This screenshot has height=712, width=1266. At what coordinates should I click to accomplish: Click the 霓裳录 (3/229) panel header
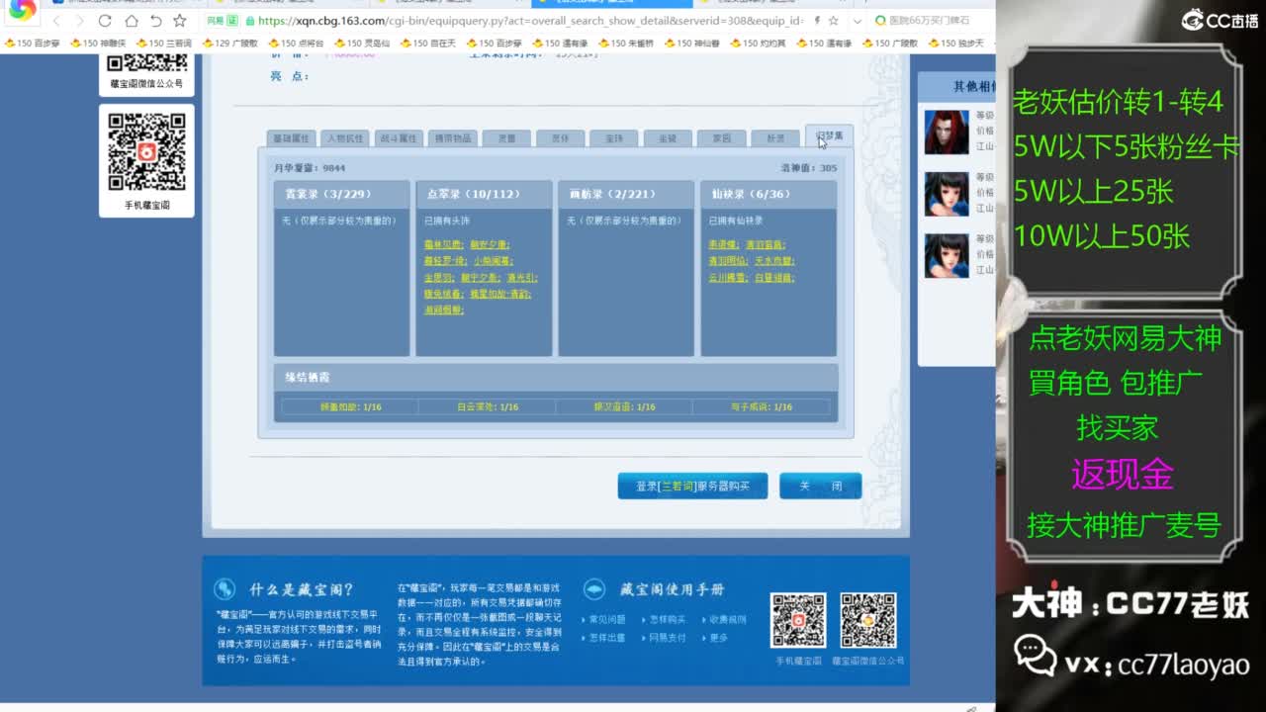coord(342,194)
